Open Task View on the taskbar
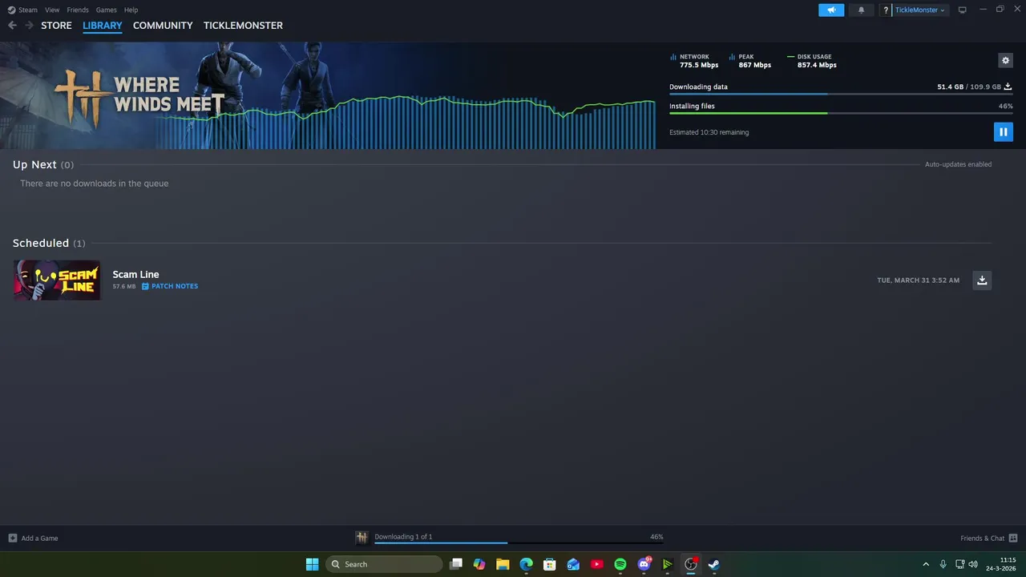Screen dimensions: 1026x577 456,564
